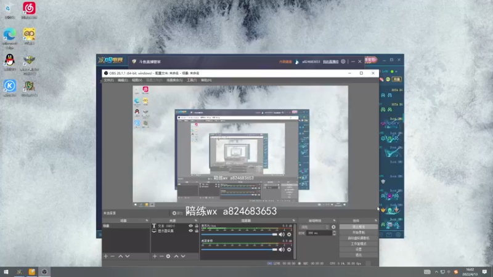Viewport: 493px width, 277px height.
Task: Open the Scene Collection menu in OBS
Action: click(x=174, y=81)
